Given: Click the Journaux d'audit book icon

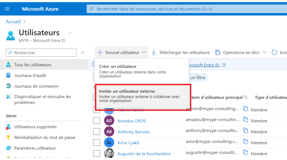Looking at the screenshot, I should (8, 75).
